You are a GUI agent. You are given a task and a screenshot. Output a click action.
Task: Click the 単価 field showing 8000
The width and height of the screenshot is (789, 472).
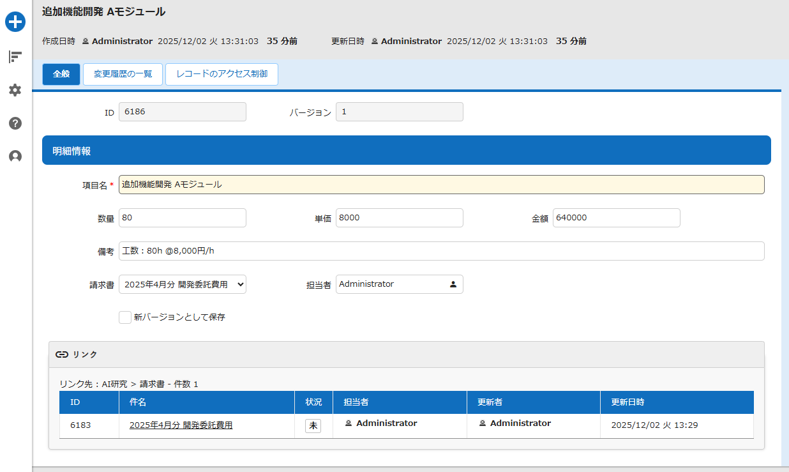pos(400,218)
